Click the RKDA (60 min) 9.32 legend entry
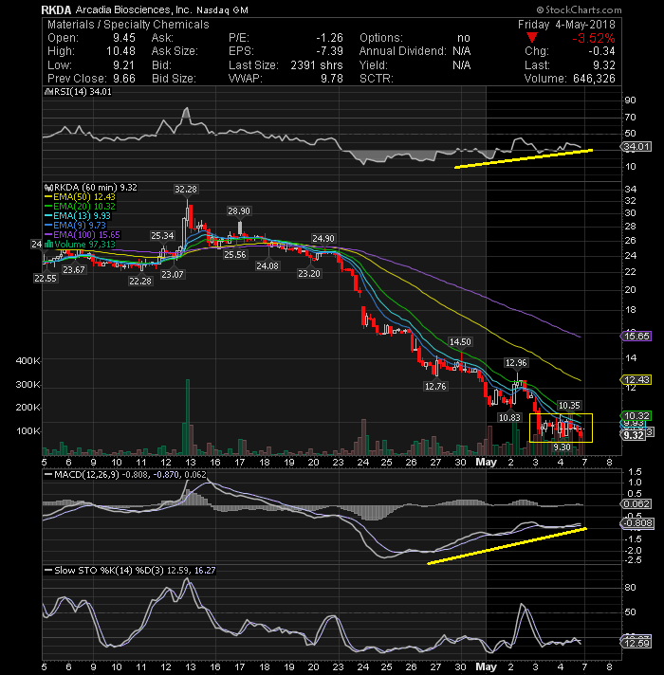This screenshot has width=664, height=675. pos(91,188)
